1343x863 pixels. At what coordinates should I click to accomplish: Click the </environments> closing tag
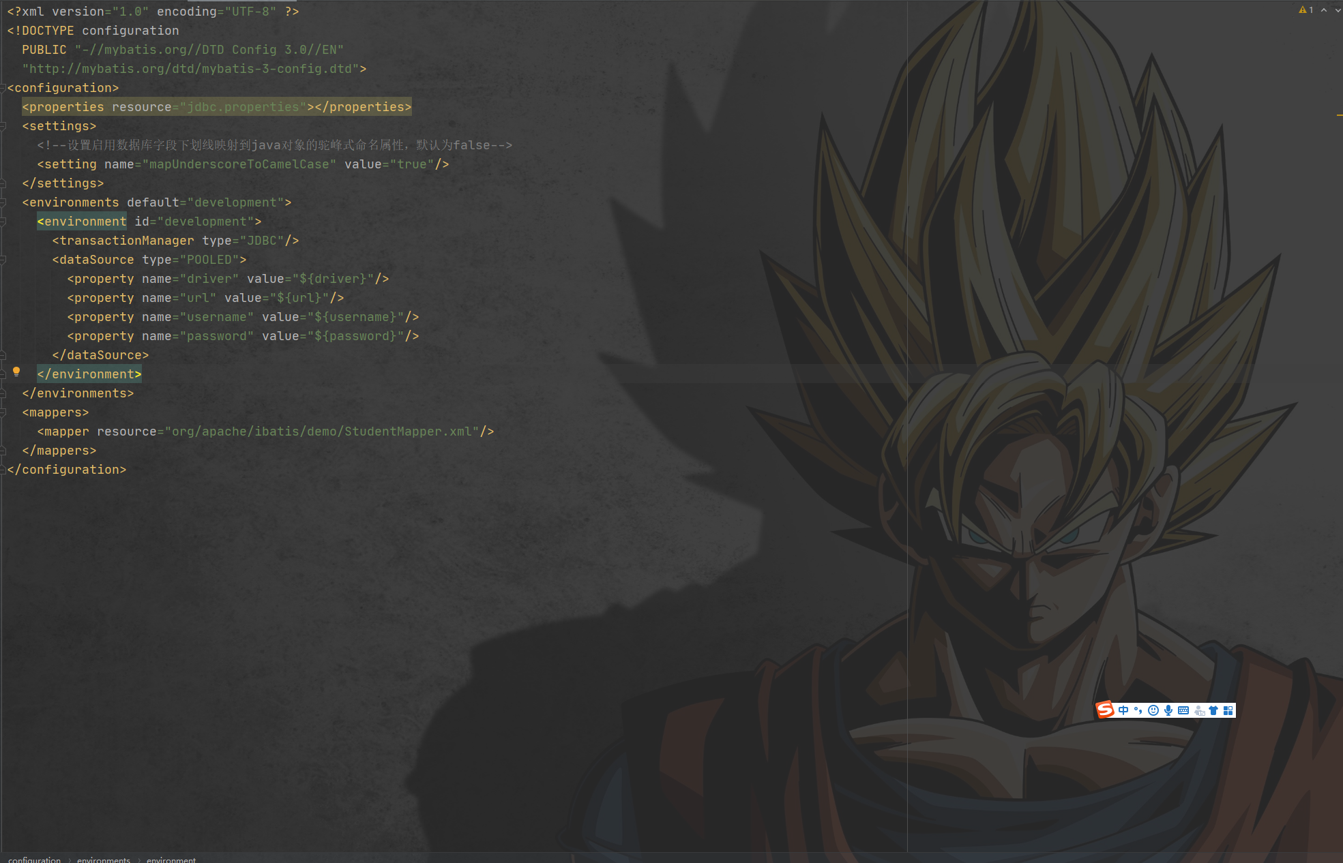pyautogui.click(x=78, y=393)
